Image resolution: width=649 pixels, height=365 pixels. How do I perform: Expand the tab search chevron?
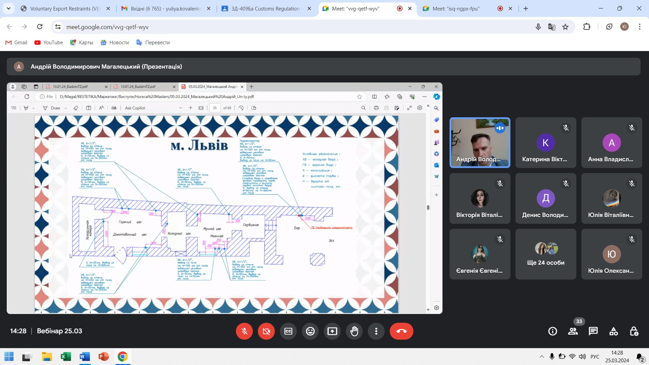click(x=8, y=8)
